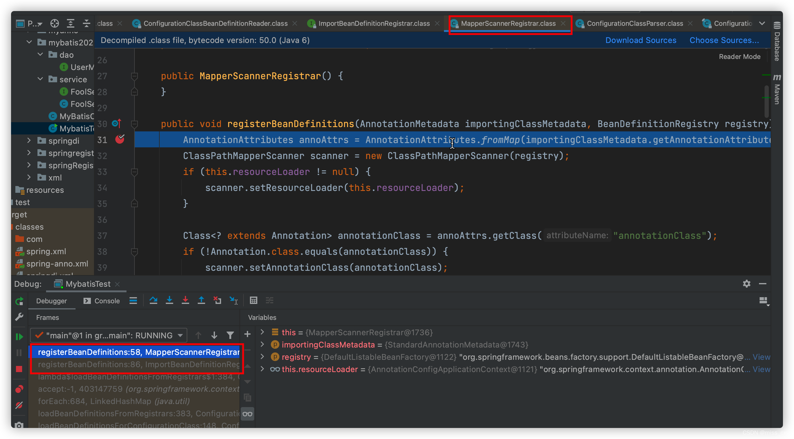
Task: Select spring-anno.xml in project tree
Action: point(57,264)
